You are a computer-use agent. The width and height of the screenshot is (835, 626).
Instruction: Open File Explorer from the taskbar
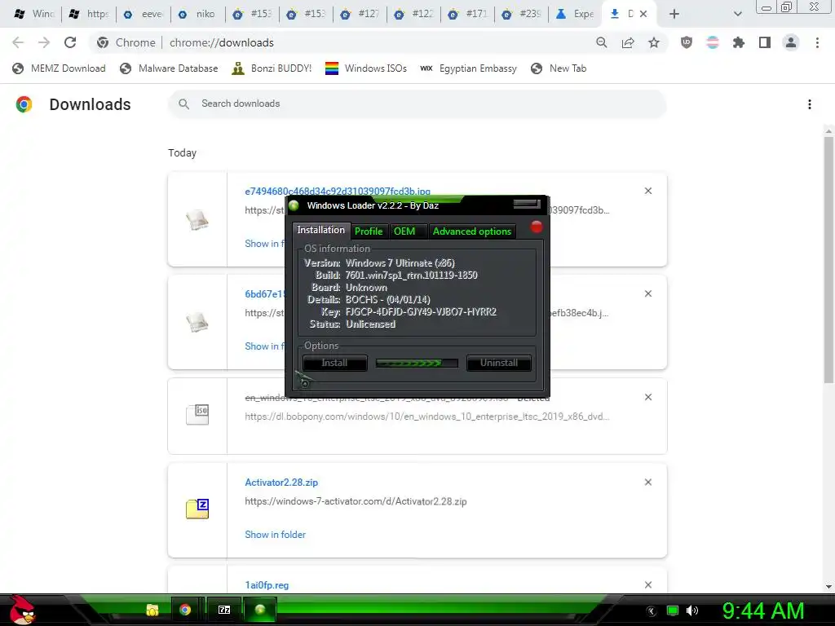click(152, 610)
